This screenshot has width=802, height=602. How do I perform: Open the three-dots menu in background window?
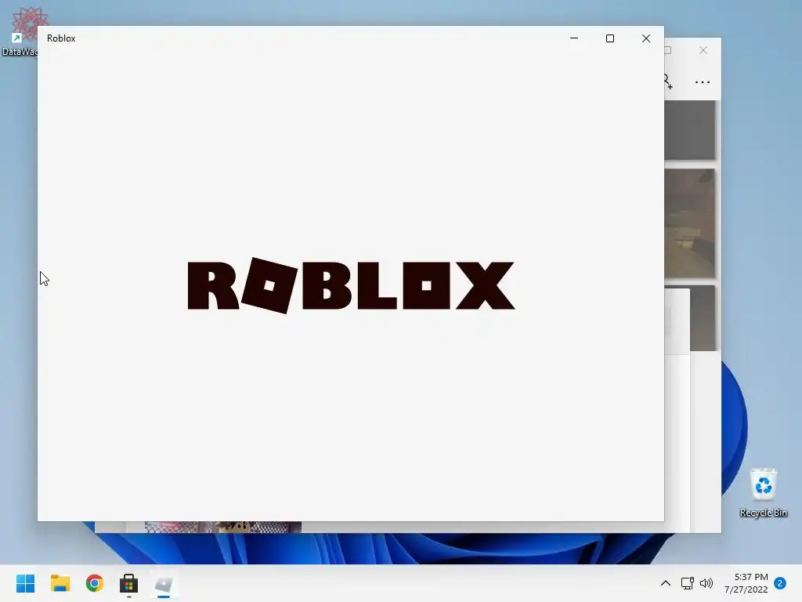coord(703,82)
